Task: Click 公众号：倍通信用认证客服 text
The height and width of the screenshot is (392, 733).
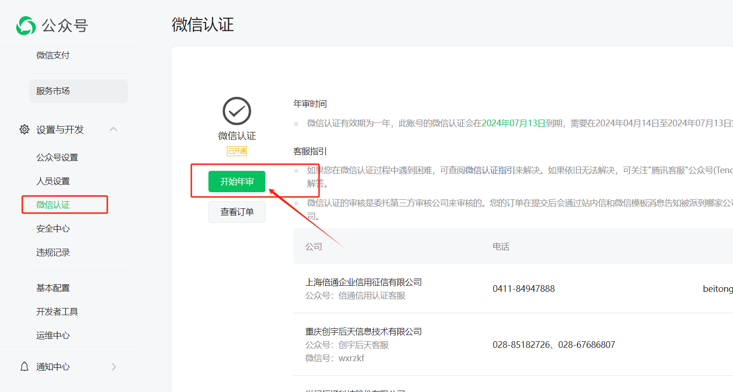Action: [356, 296]
